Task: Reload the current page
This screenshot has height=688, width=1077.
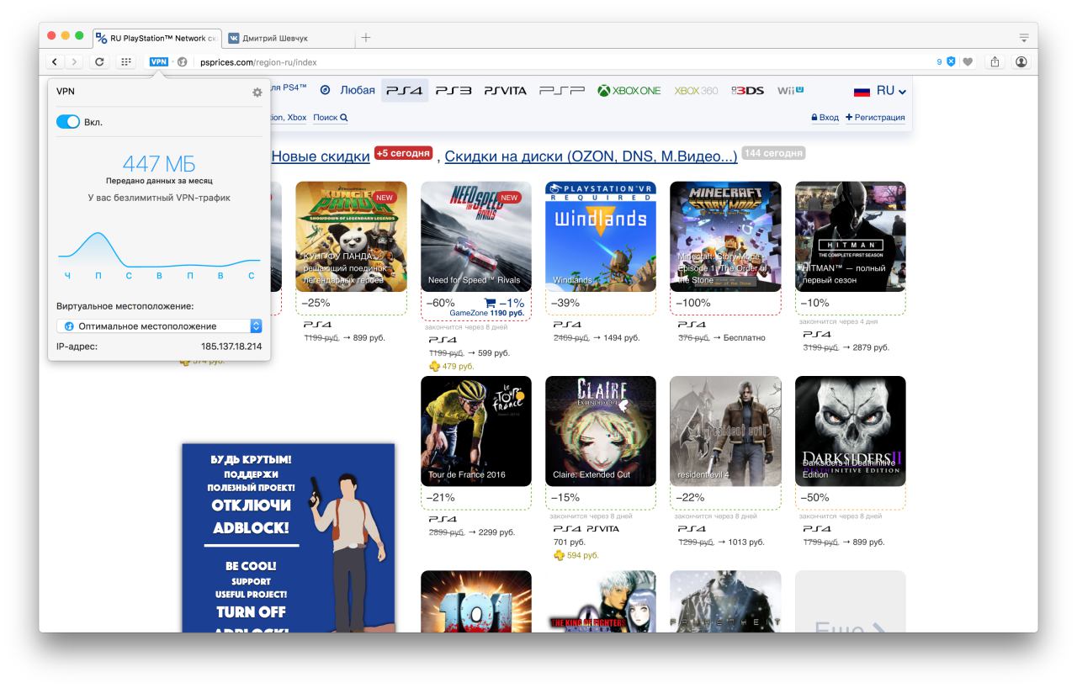Action: tap(100, 61)
